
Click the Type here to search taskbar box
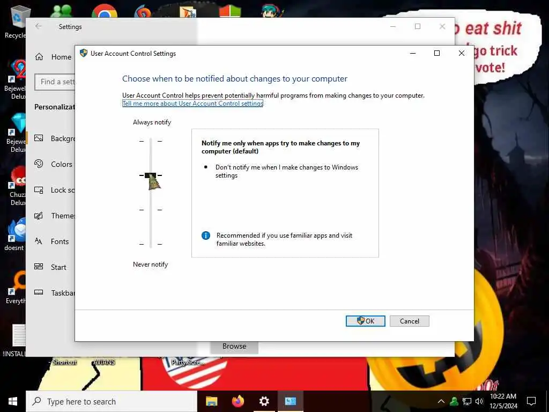point(112,401)
